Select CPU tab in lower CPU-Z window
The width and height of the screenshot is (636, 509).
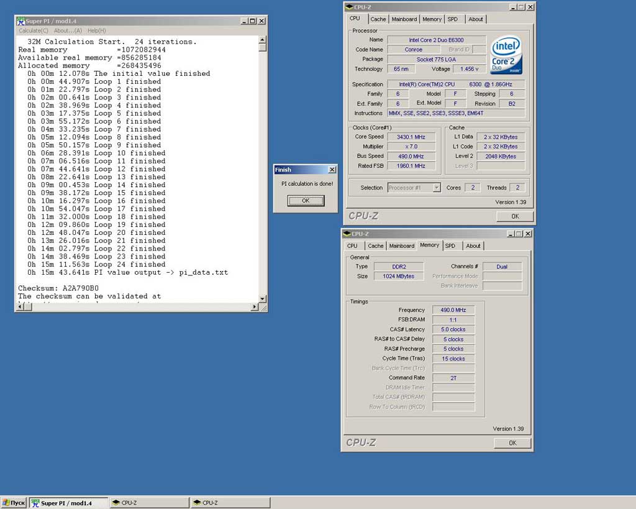[352, 245]
